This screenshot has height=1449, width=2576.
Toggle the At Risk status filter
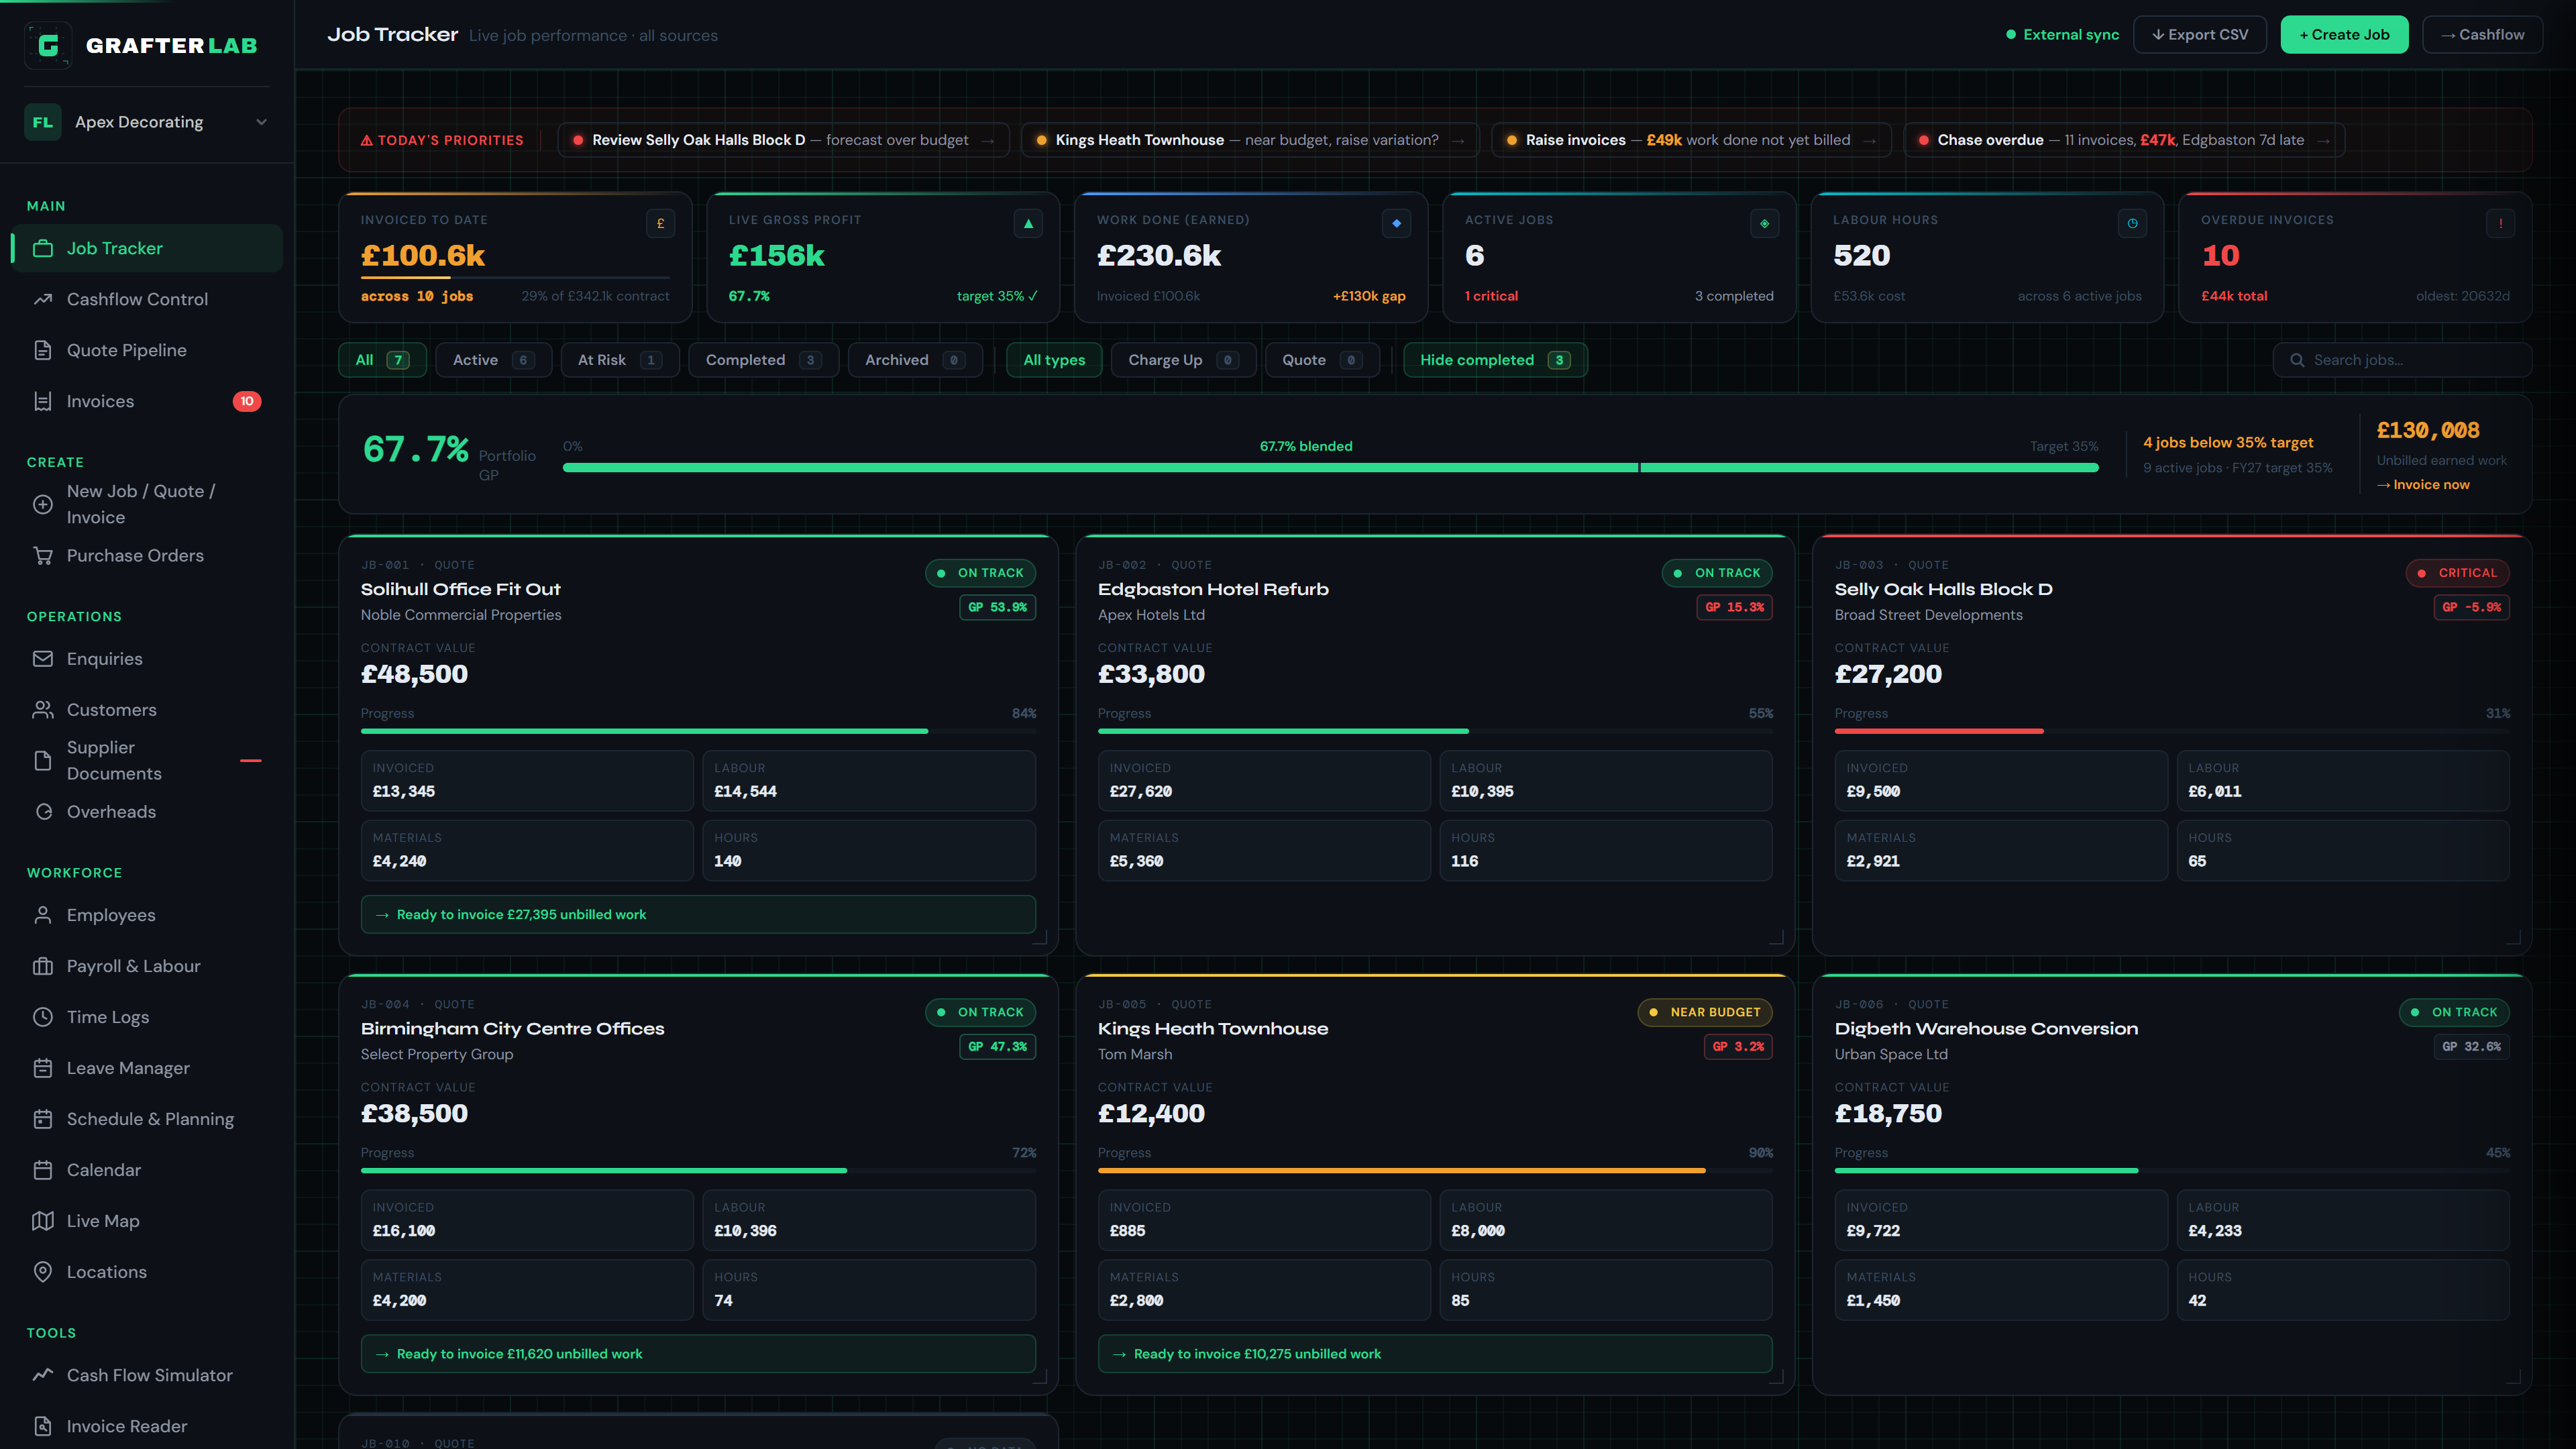click(619, 360)
